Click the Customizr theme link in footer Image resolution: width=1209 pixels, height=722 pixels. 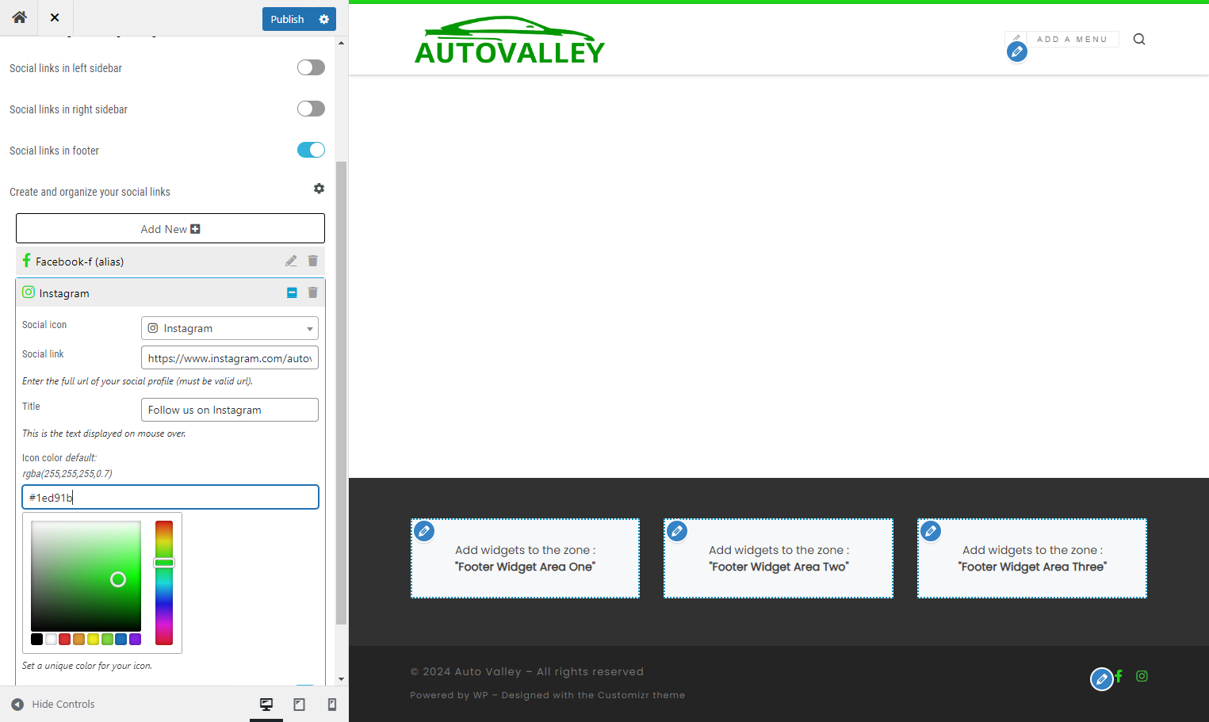tap(641, 695)
